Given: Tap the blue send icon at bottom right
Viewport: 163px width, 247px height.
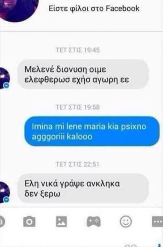Looking at the screenshot, I should pos(160,245).
